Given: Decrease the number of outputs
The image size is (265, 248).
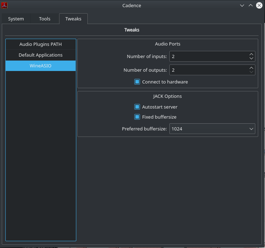Looking at the screenshot, I should coord(251,72).
